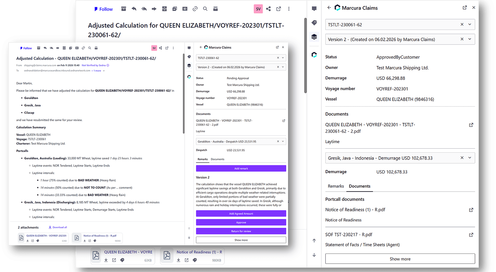Open the Marcura Claims sidebar logo in front window
The height and width of the screenshot is (272, 496).
[x=189, y=77]
